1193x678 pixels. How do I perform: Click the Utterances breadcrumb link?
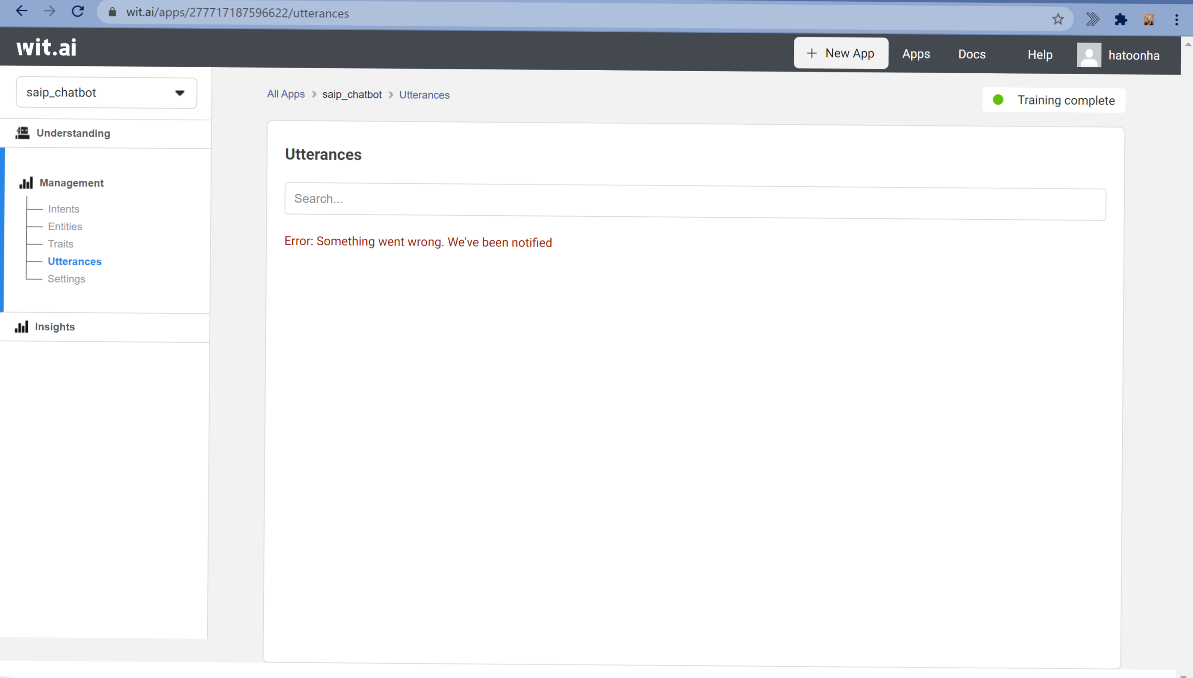(x=424, y=95)
